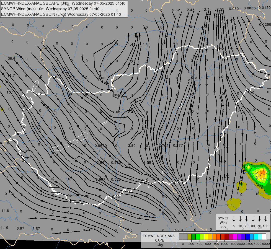271x249 pixels.
Task: Click the wind legend arrow for 5 m/s
Action: pos(234,219)
